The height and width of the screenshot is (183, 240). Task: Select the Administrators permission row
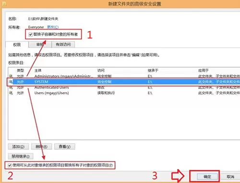pos(124,76)
